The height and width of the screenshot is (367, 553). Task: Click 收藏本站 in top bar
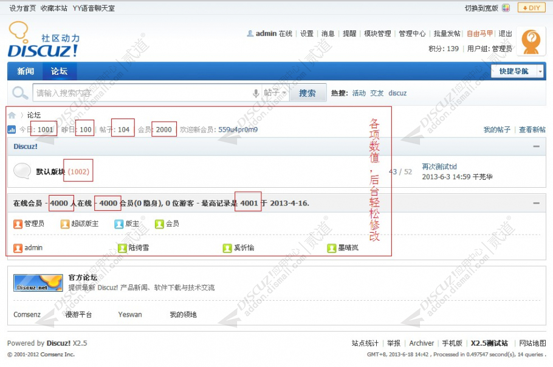pyautogui.click(x=54, y=8)
